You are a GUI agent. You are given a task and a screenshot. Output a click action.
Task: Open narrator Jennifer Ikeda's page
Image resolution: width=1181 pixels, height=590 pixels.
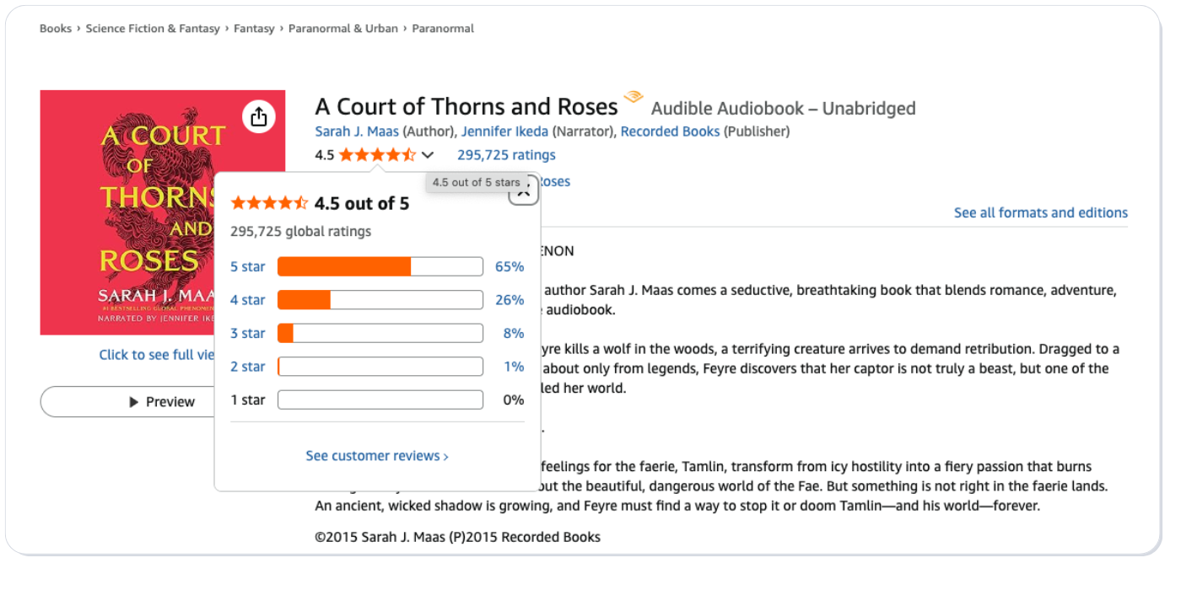(504, 131)
